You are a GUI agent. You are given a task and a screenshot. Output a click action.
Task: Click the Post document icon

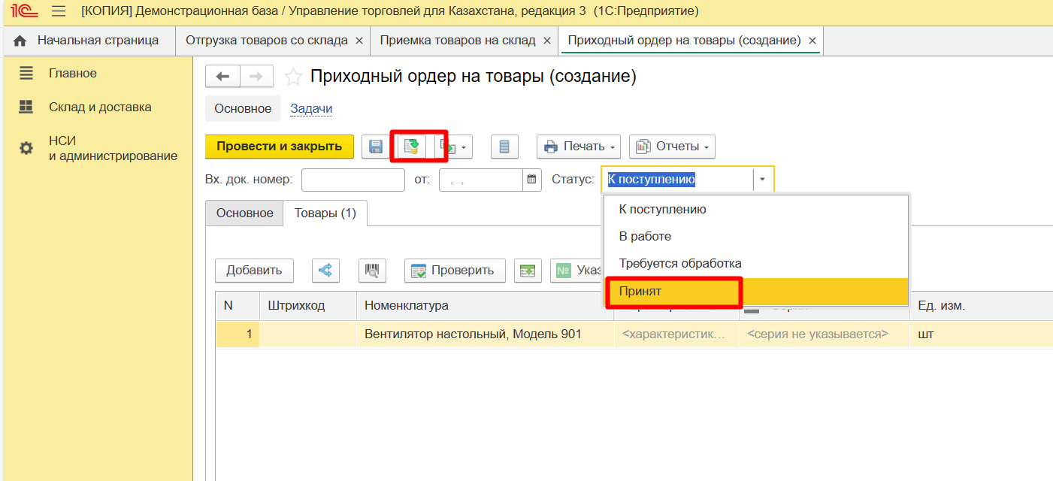coord(410,147)
